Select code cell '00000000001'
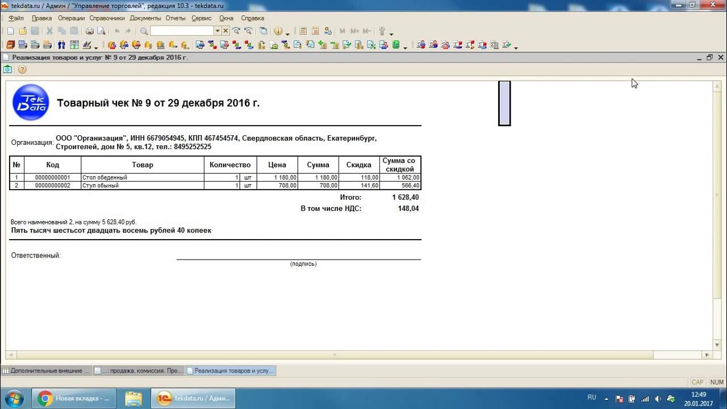Viewport: 727px width, 409px height. [52, 178]
